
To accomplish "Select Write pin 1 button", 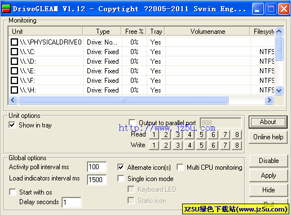I will 154,145.
